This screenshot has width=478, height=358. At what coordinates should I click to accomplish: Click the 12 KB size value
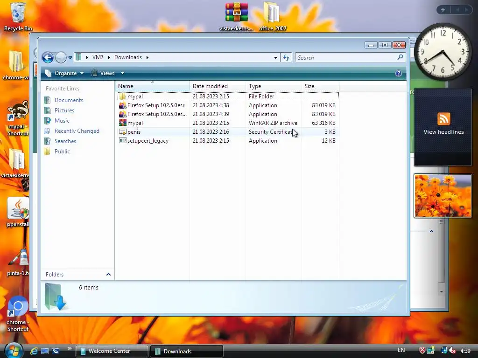click(328, 141)
